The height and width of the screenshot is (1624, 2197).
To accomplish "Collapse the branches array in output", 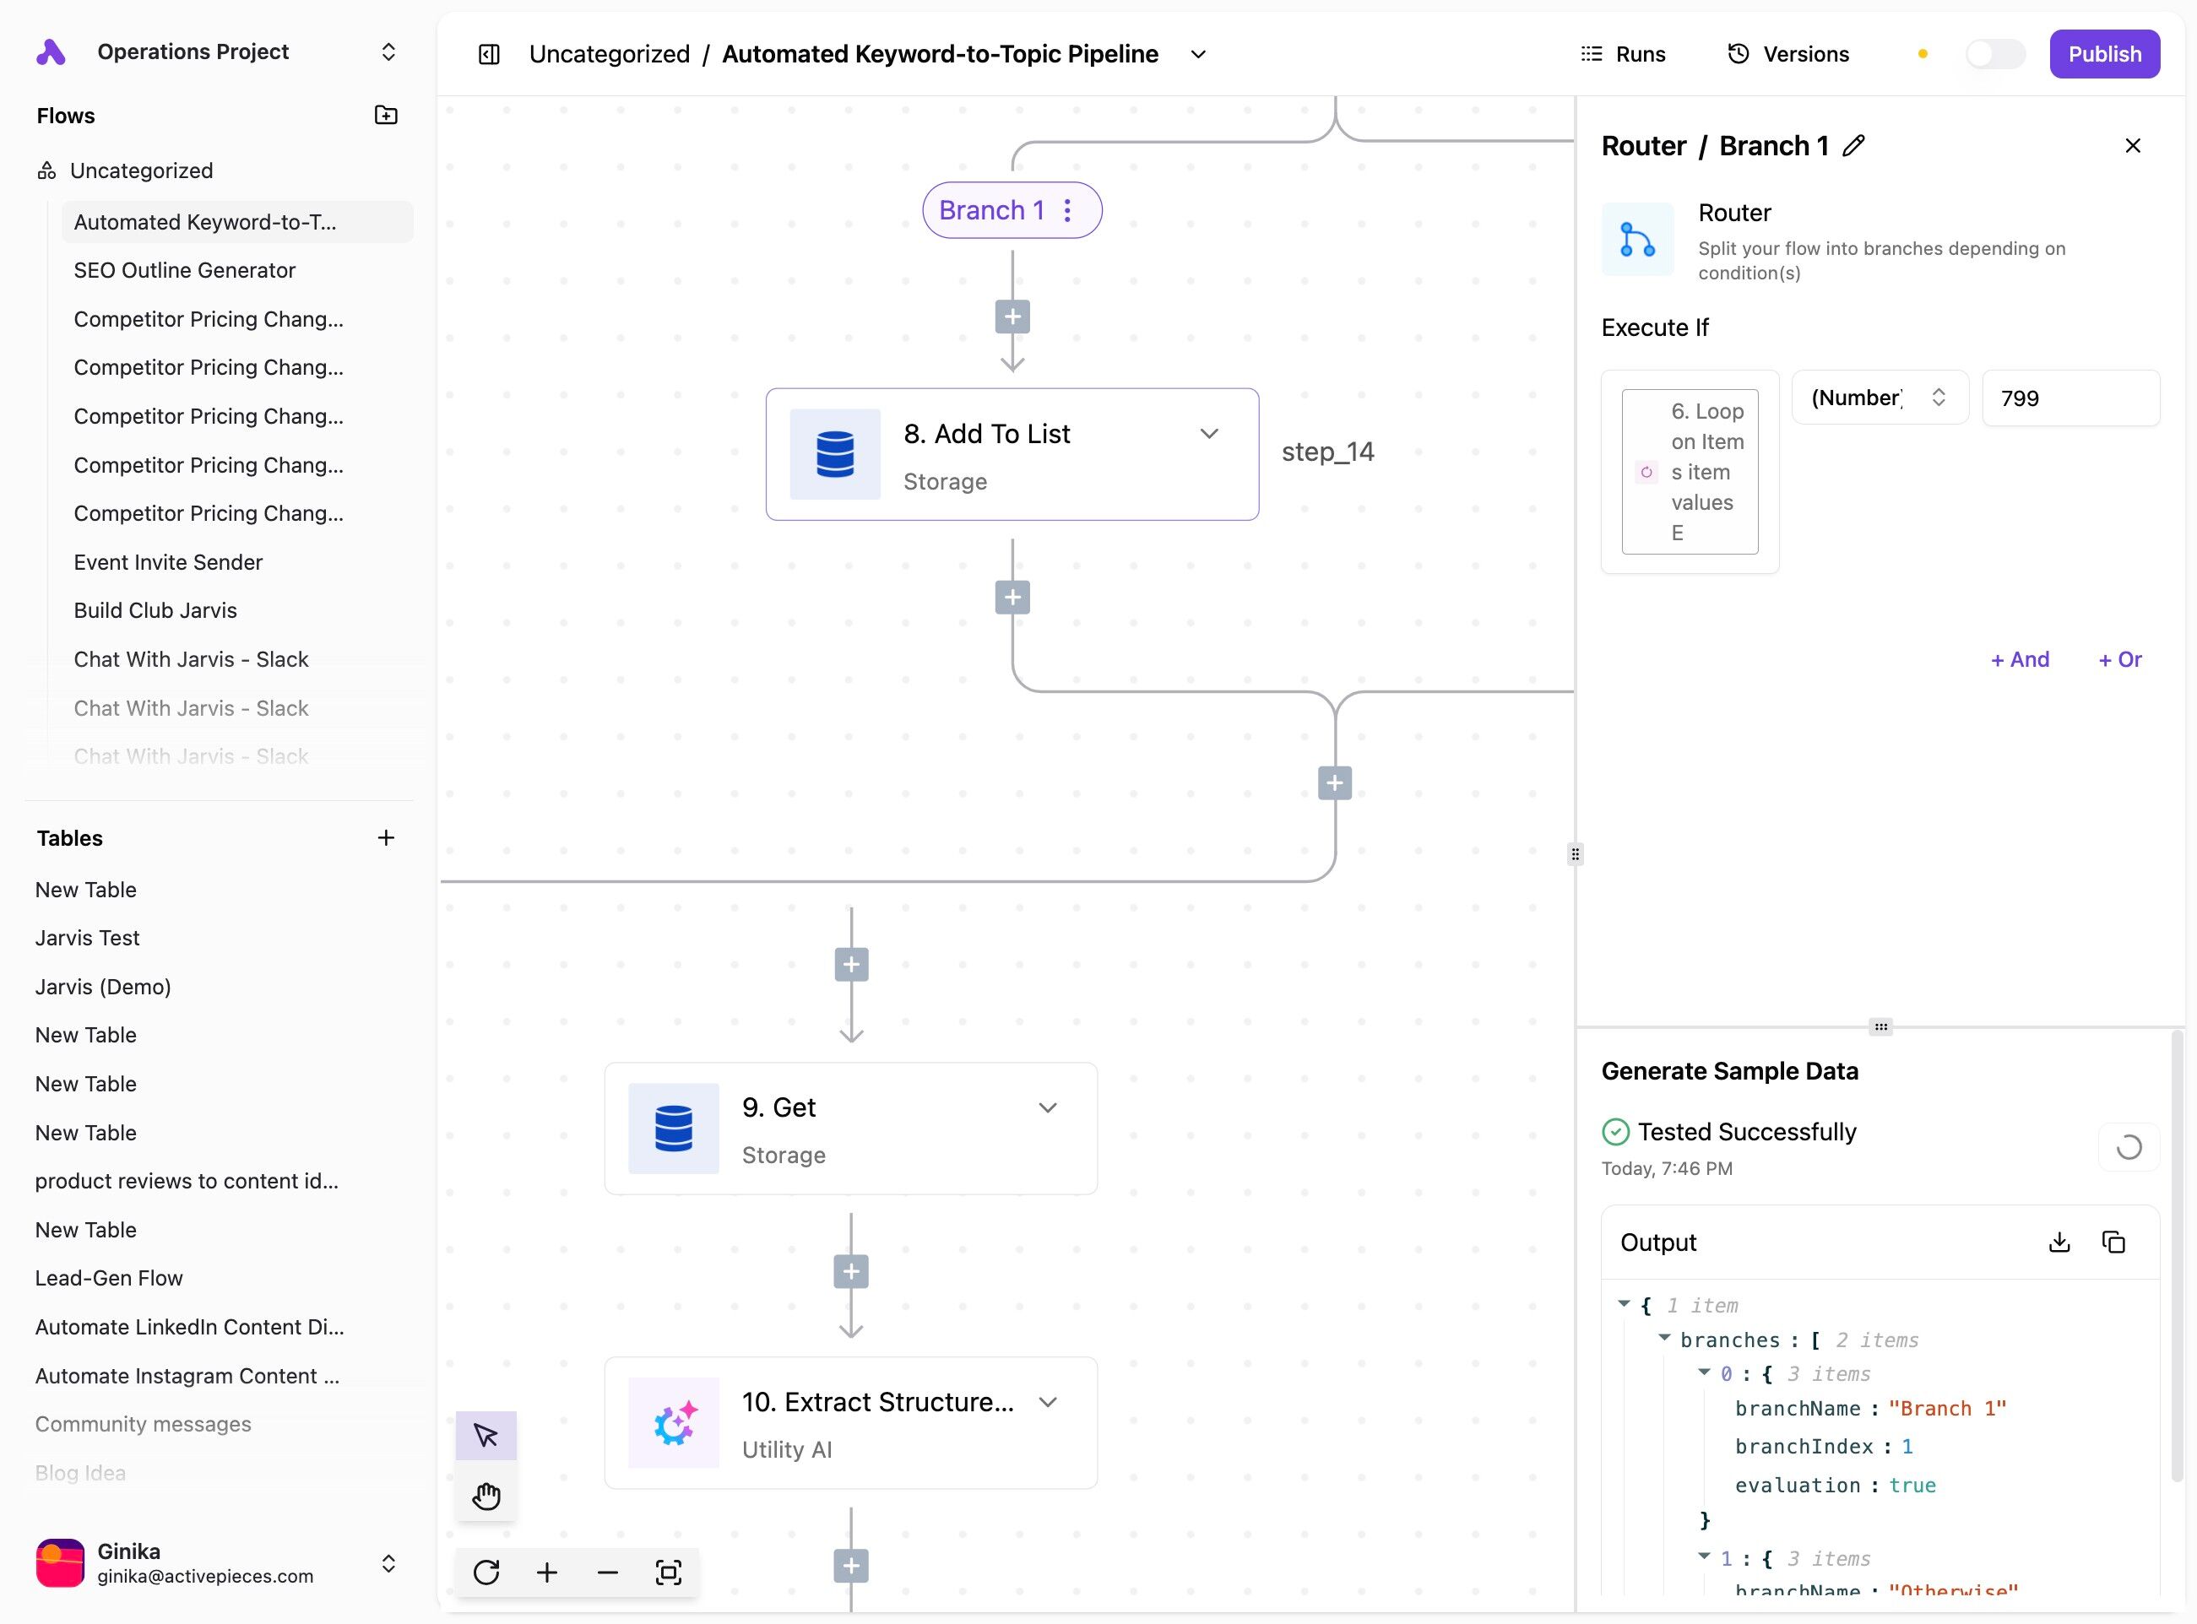I will pos(1665,1338).
